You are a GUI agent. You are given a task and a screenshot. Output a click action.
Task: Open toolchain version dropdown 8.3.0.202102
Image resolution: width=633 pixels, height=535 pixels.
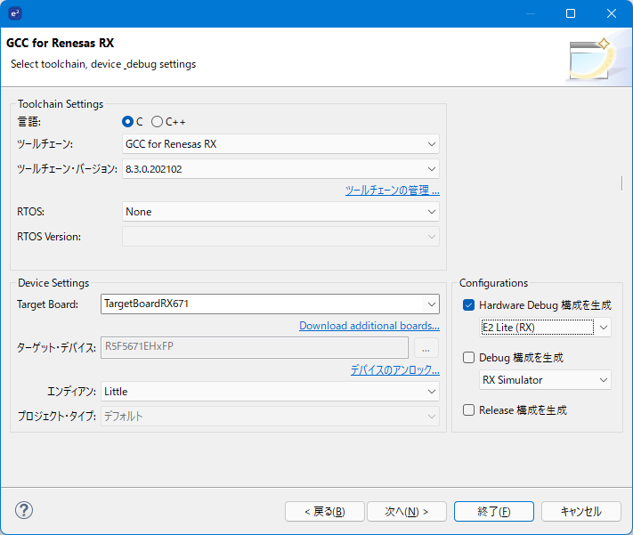point(280,169)
